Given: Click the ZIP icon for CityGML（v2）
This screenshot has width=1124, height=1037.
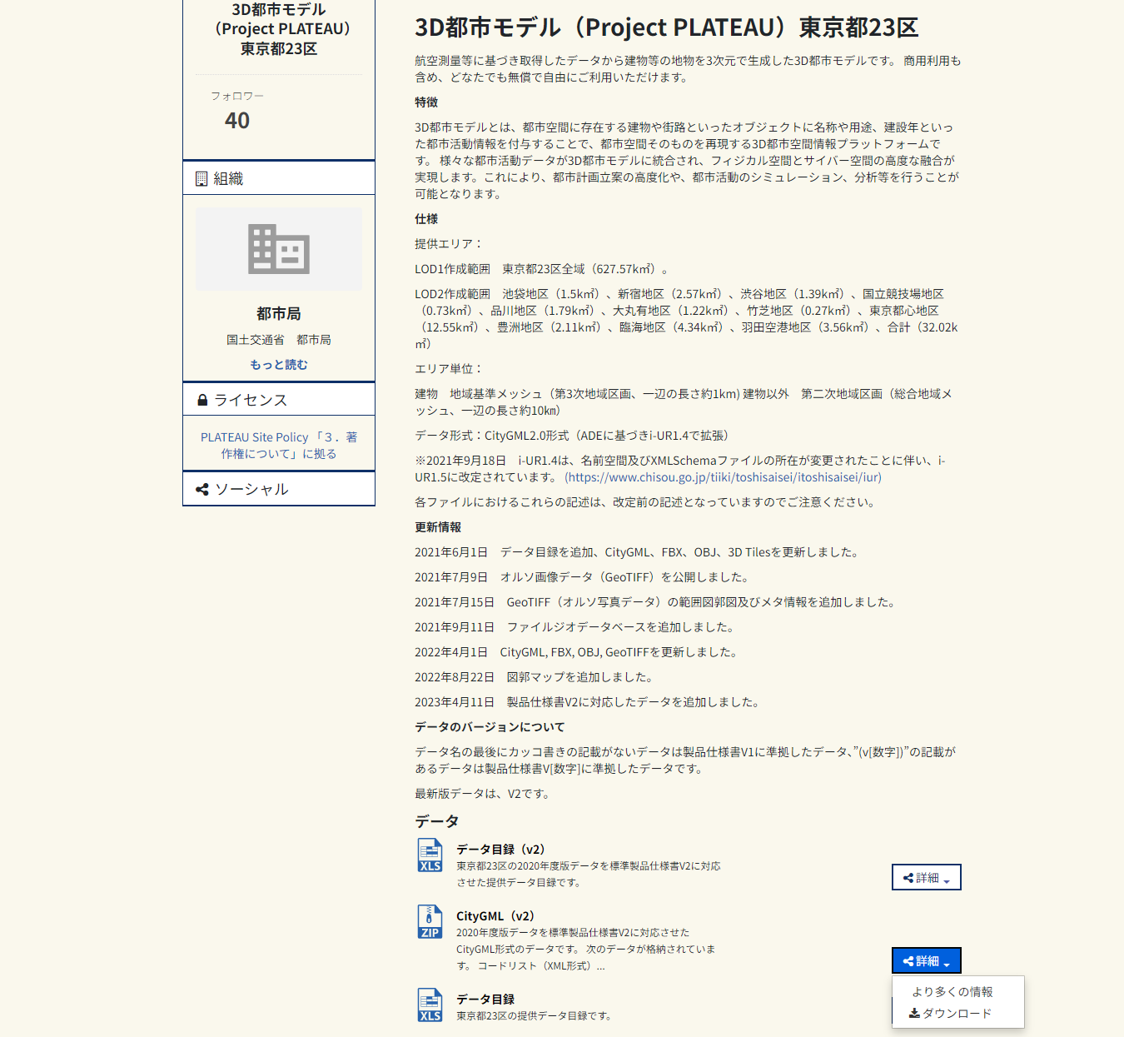Looking at the screenshot, I should coord(430,922).
